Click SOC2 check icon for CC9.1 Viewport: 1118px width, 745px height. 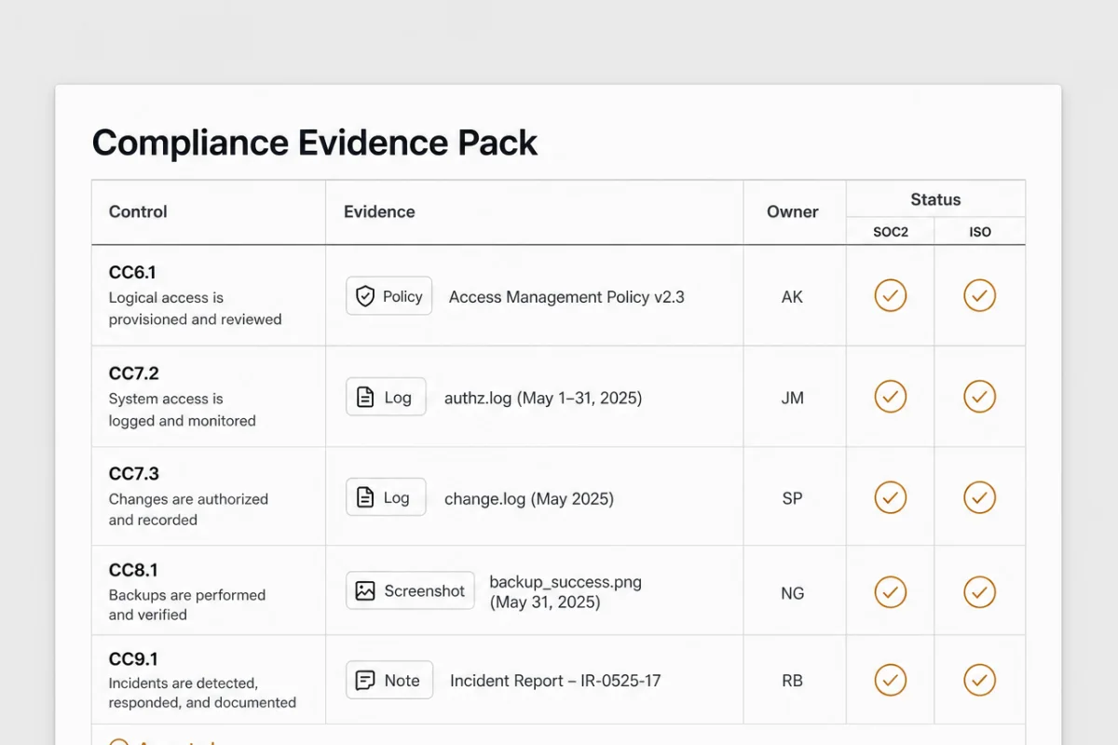891,680
